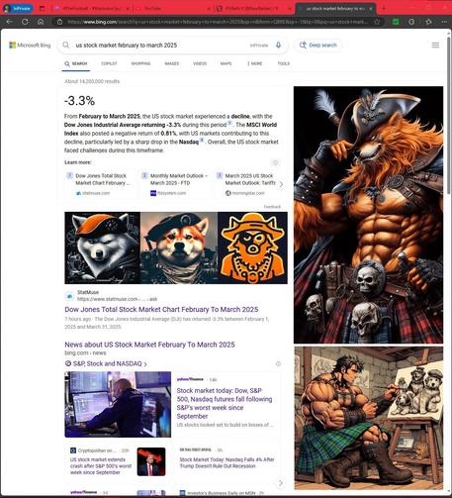The width and height of the screenshot is (452, 498).
Task: Switch to the Images results tab
Action: pos(172,63)
